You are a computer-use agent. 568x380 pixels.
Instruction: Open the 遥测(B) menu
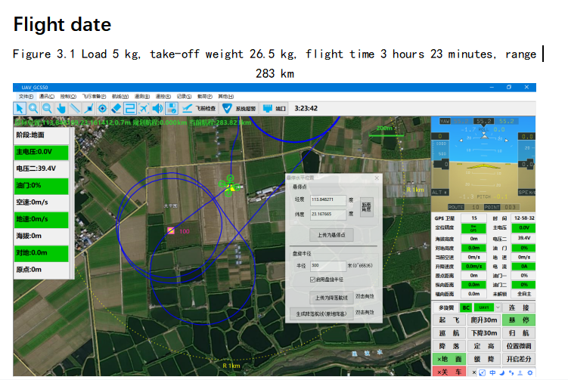142,97
